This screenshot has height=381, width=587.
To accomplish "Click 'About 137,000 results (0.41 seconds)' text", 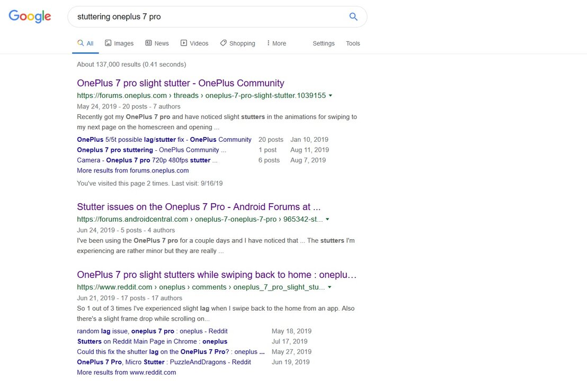I will 131,65.
